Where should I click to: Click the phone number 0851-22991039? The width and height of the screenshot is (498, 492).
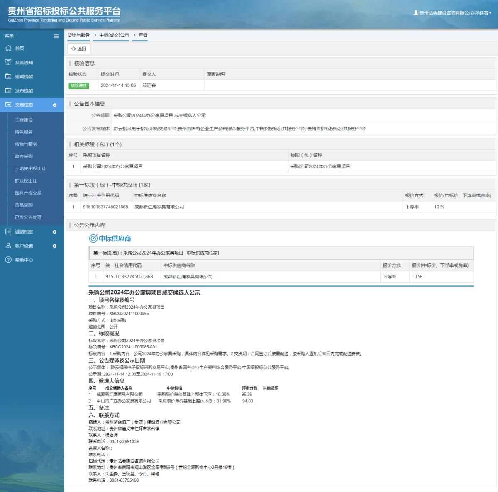pos(124,441)
